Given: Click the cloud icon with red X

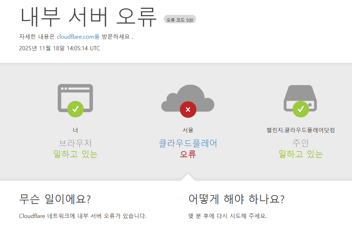Looking at the screenshot, I should click(x=188, y=101).
